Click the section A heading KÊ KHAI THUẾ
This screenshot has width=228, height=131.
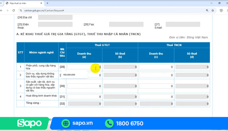tap(78, 34)
